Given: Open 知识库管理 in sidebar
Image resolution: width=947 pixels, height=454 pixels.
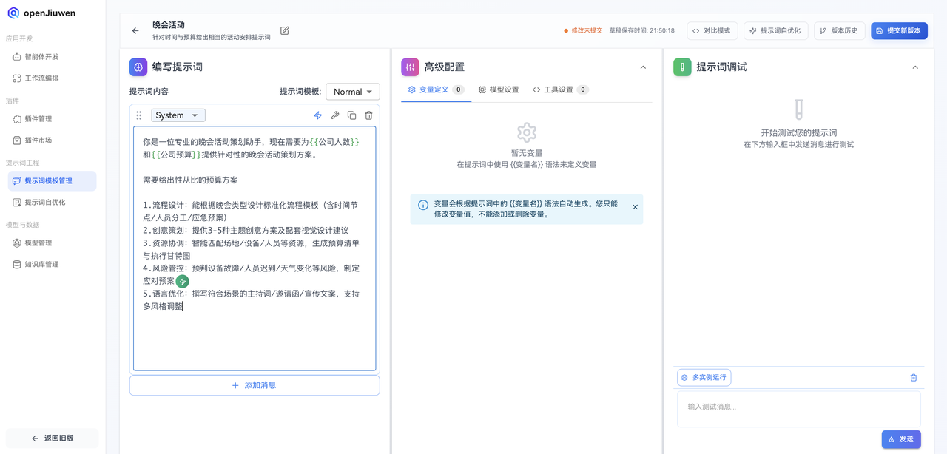Looking at the screenshot, I should click(52, 265).
